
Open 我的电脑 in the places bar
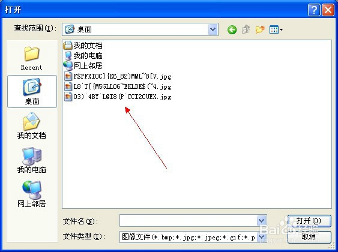point(31,160)
